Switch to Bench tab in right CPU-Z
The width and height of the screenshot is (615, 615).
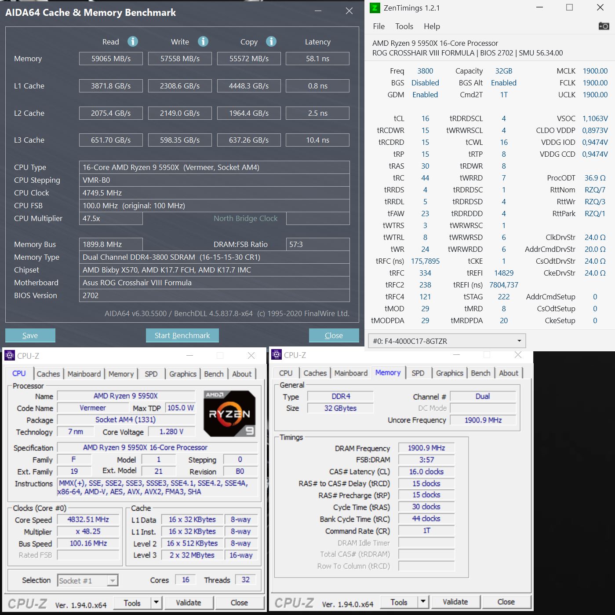(480, 373)
